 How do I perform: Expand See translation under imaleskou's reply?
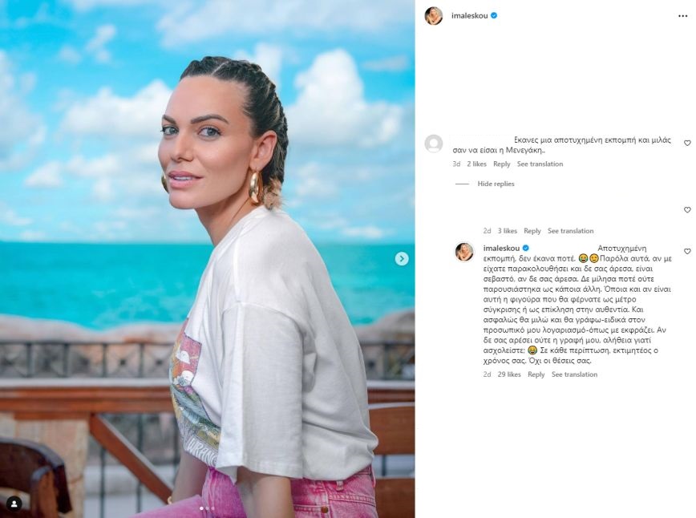(574, 374)
